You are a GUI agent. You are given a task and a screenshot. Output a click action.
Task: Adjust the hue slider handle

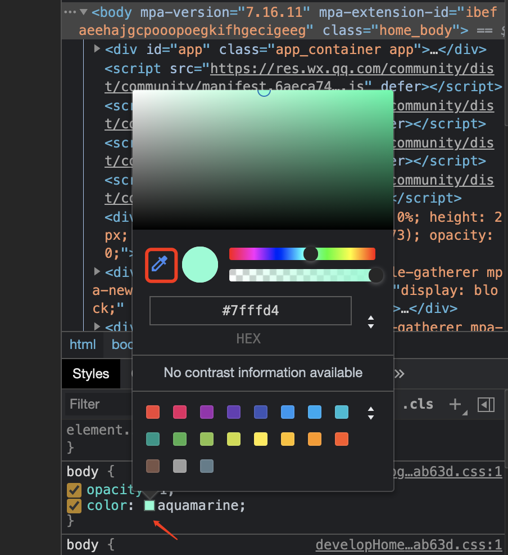[311, 254]
